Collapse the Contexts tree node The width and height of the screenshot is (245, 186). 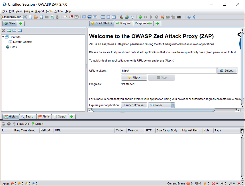(x=3, y=37)
